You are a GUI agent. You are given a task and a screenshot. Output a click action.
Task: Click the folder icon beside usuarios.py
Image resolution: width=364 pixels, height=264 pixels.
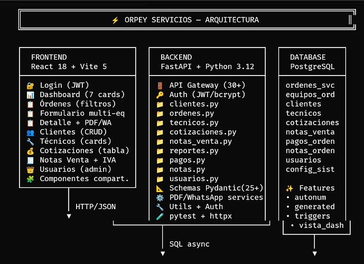coord(160,179)
